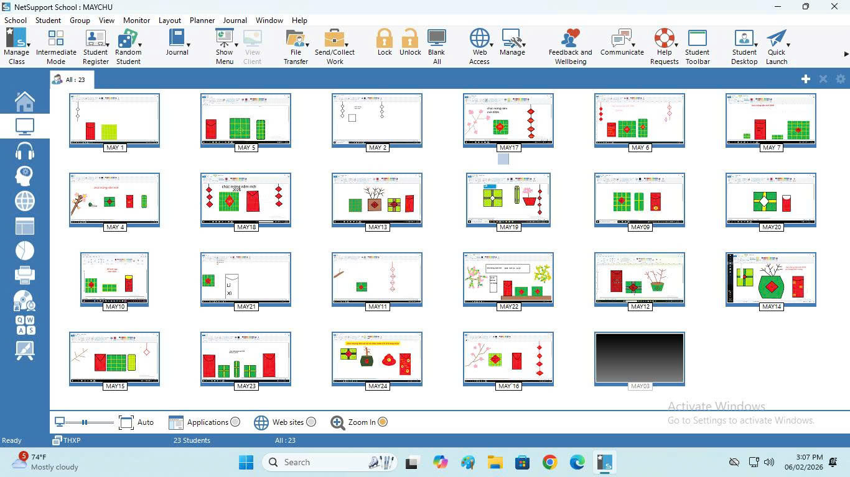This screenshot has width=850, height=477.
Task: Select the Applications radio option
Action: (235, 422)
